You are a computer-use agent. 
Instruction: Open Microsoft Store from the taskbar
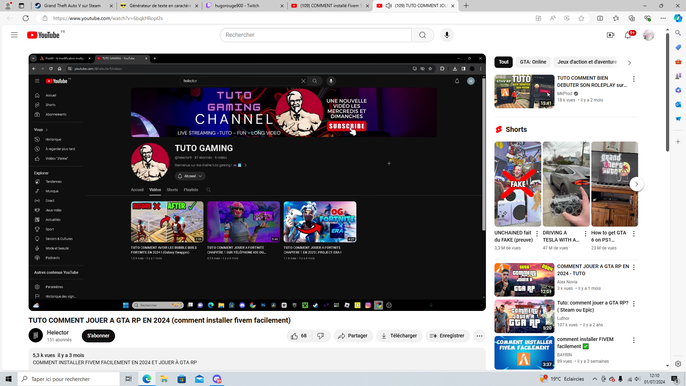pyautogui.click(x=182, y=379)
